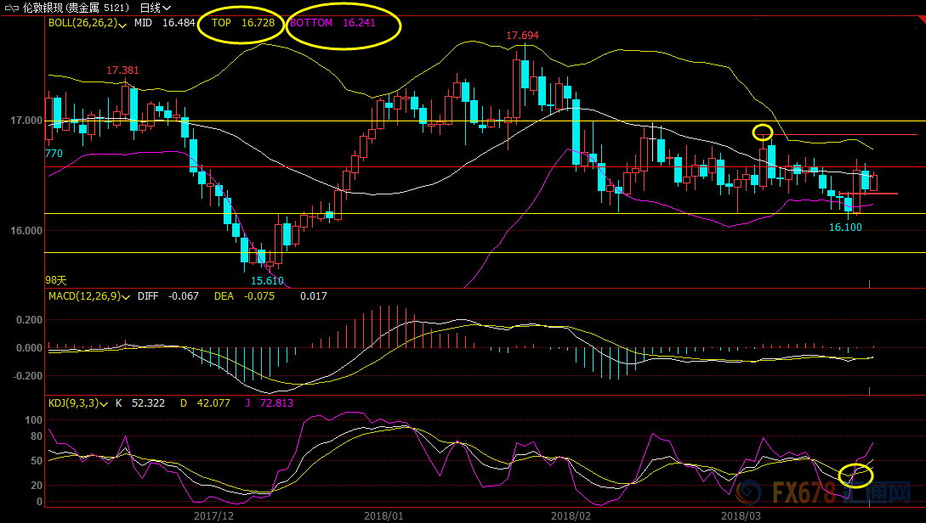Expand the MACD(12,26,9) indicator dropdown
926x523 pixels.
pos(124,297)
